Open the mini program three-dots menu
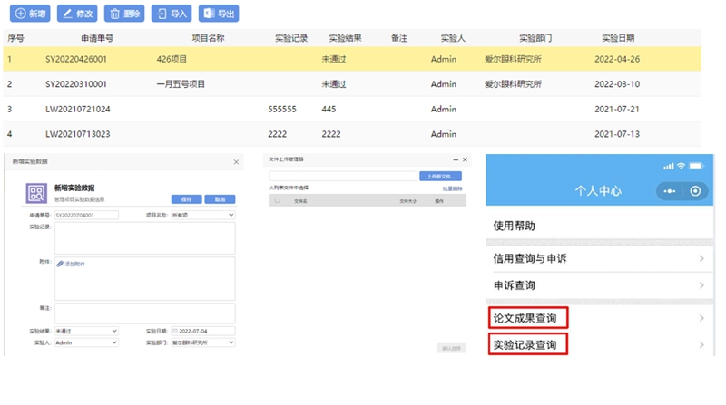The height and width of the screenshot is (405, 726). [x=670, y=191]
